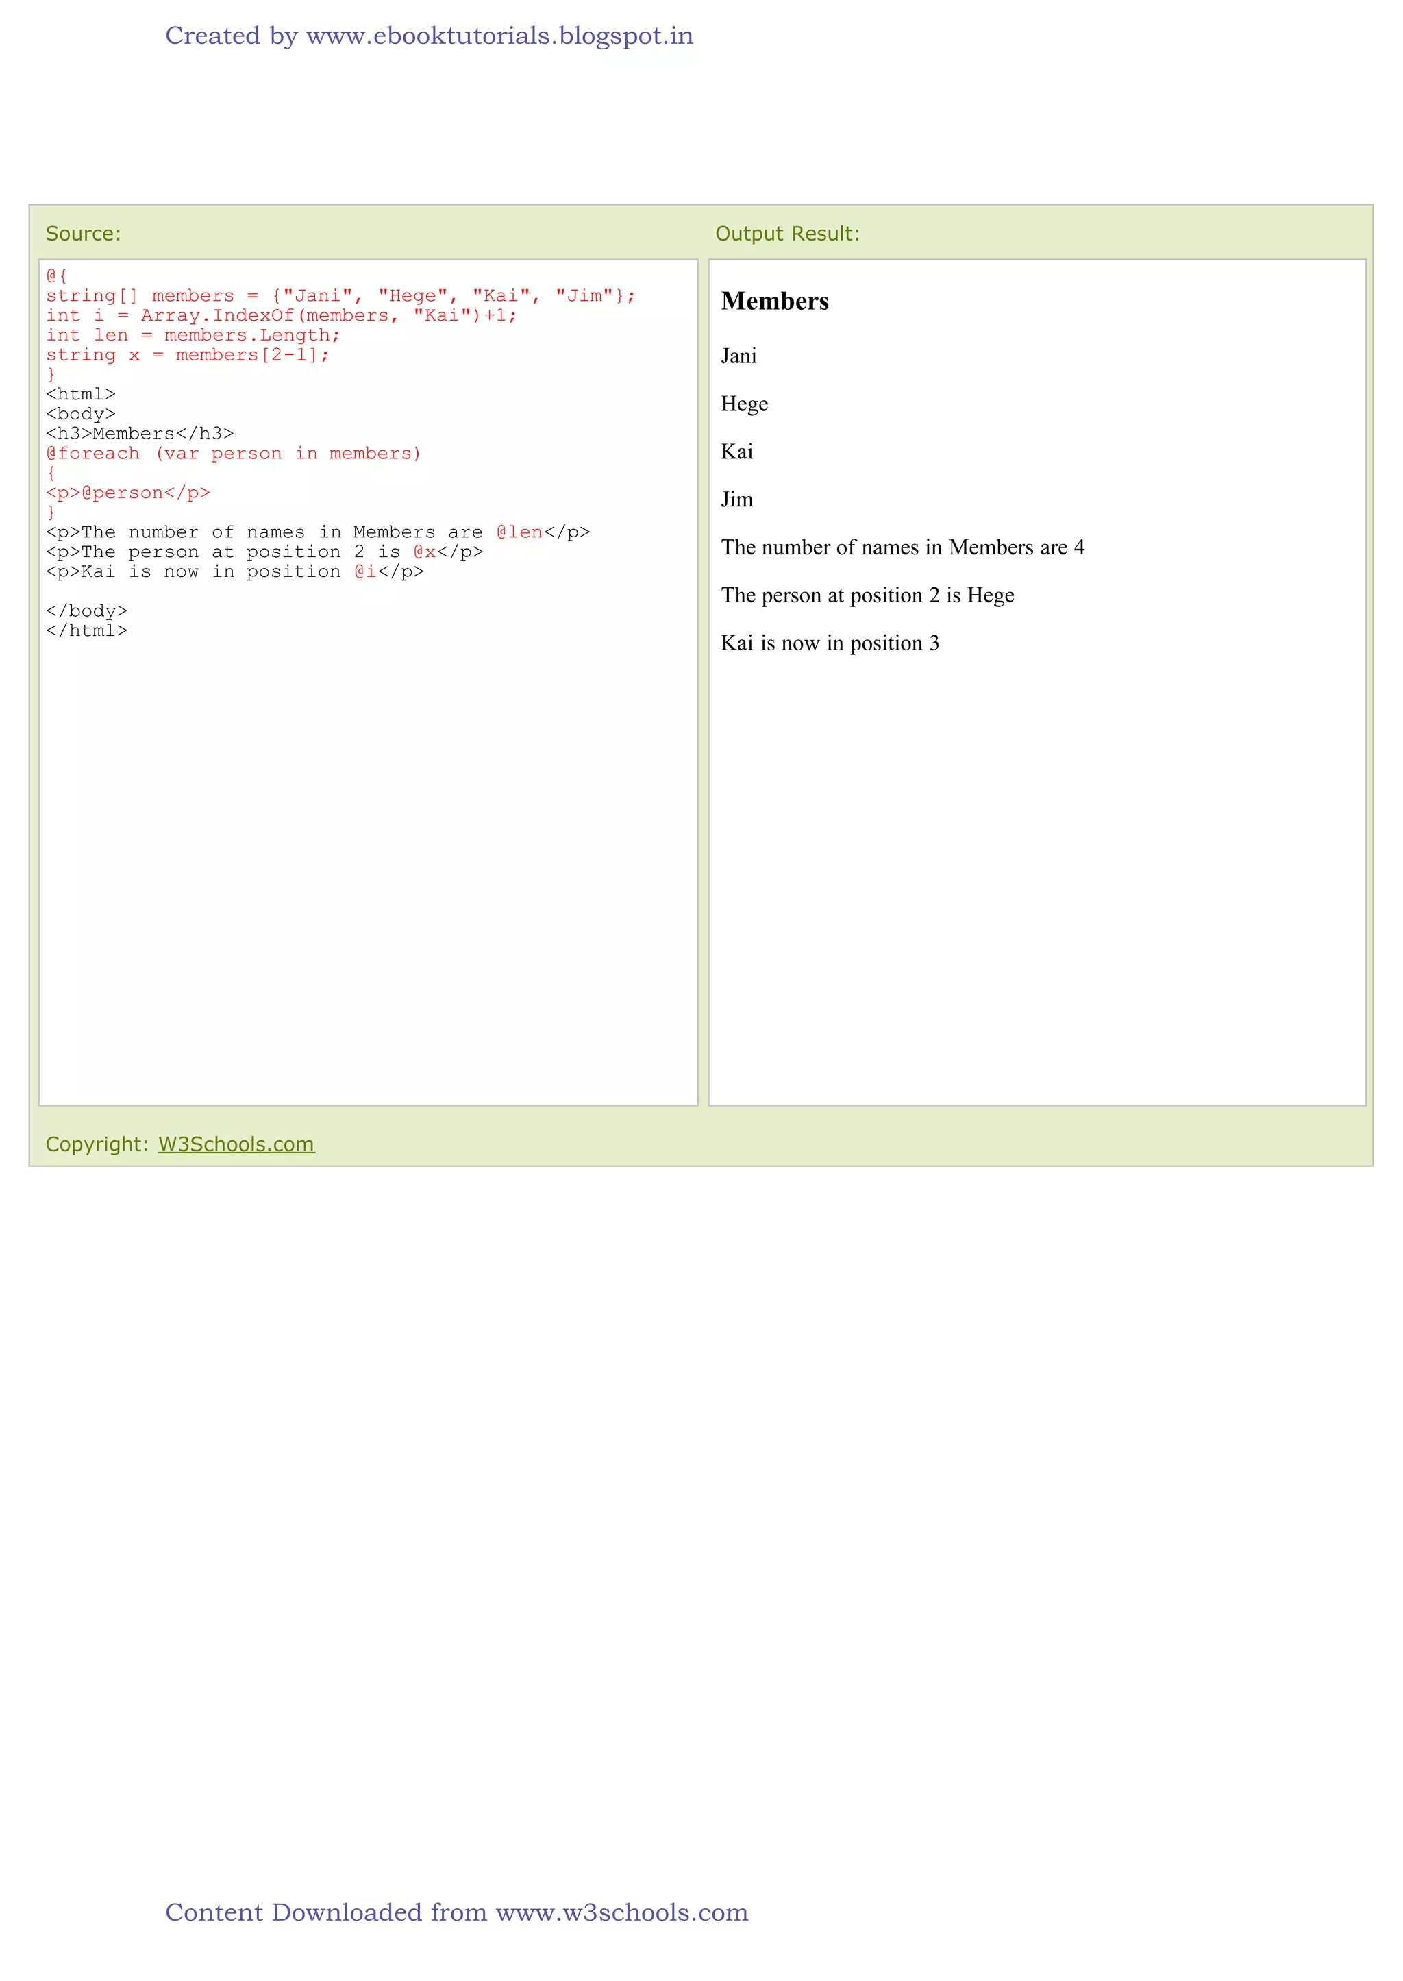This screenshot has height=1981, width=1403.
Task: Click the source line containing '@i'
Action: coord(235,572)
